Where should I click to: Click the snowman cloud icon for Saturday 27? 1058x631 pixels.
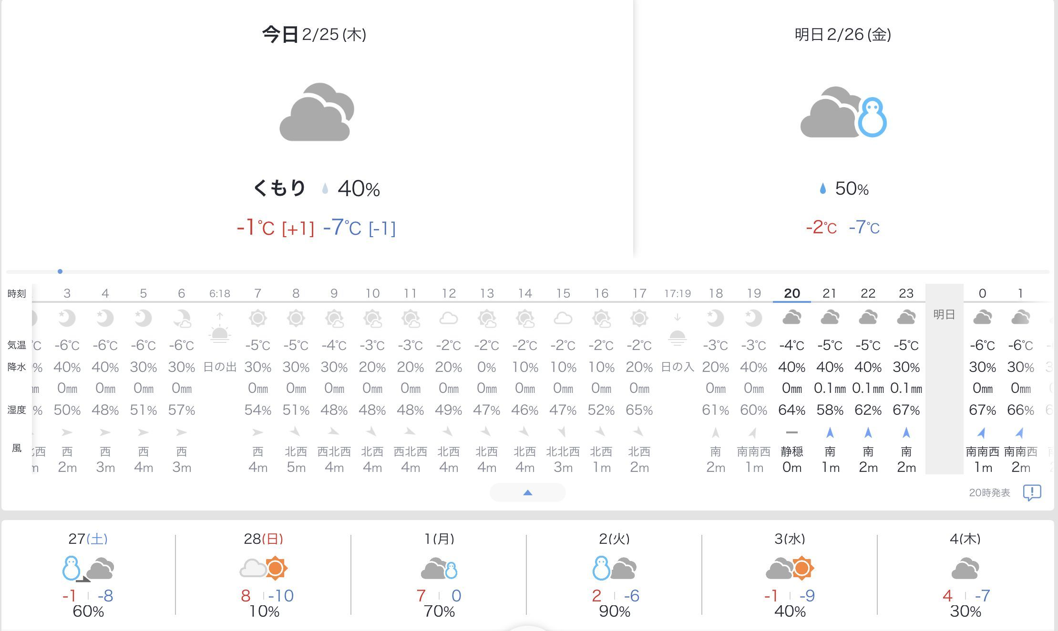tap(88, 568)
